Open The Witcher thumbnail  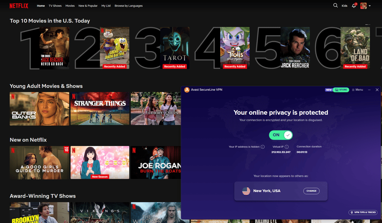click(x=156, y=213)
